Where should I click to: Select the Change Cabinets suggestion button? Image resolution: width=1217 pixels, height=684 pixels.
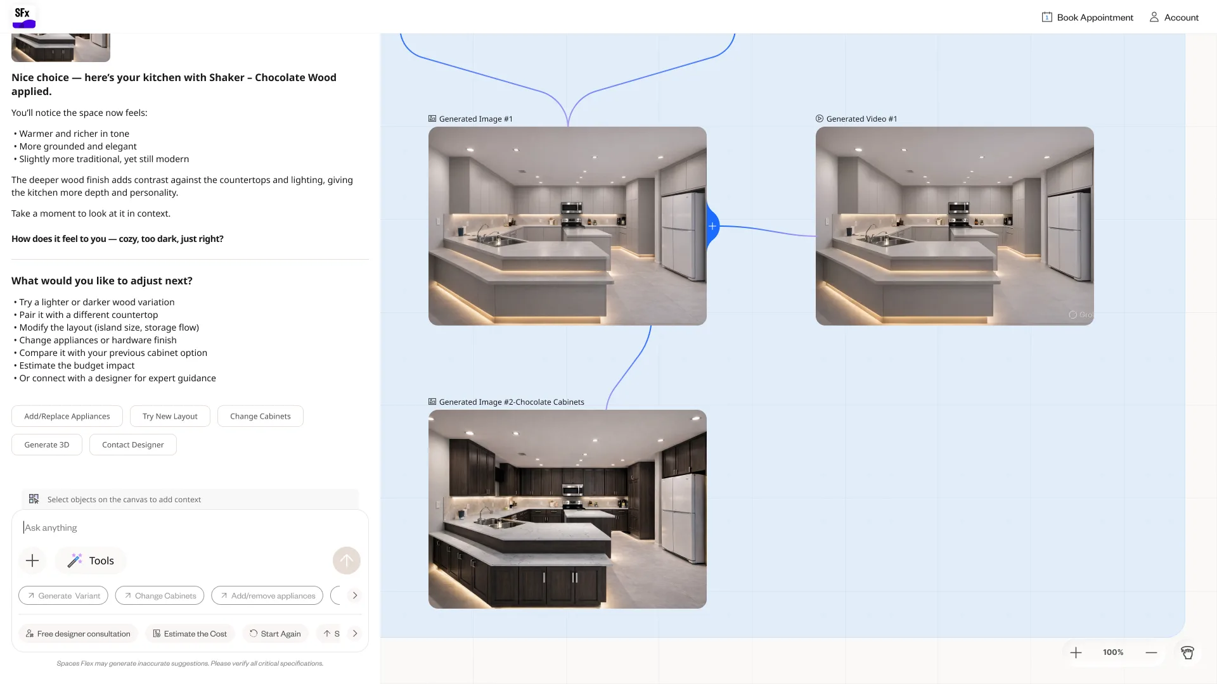pyautogui.click(x=261, y=416)
